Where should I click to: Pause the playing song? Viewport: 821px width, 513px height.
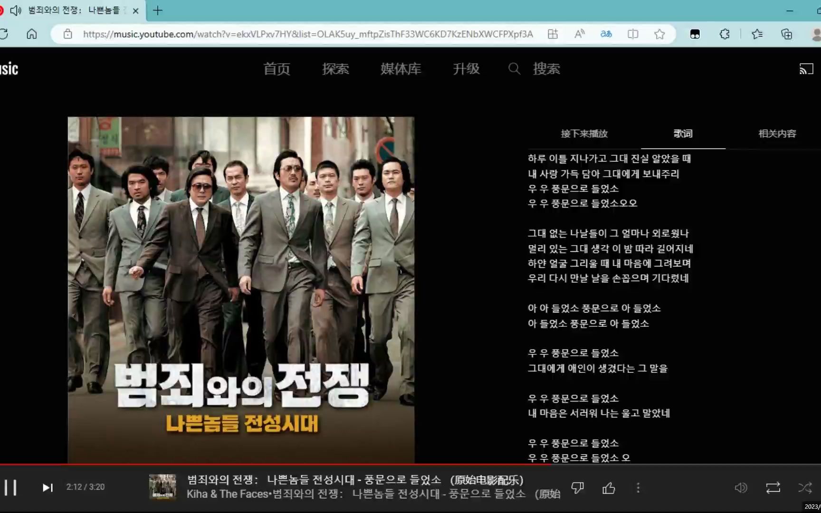tap(10, 487)
